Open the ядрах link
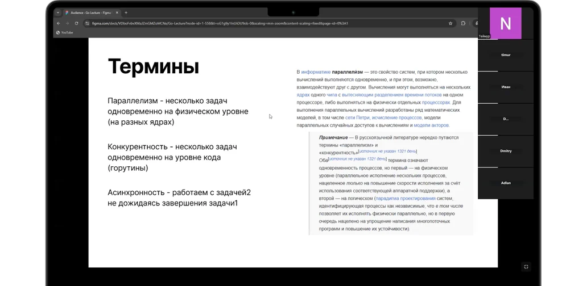The image size is (587, 286). point(303,95)
